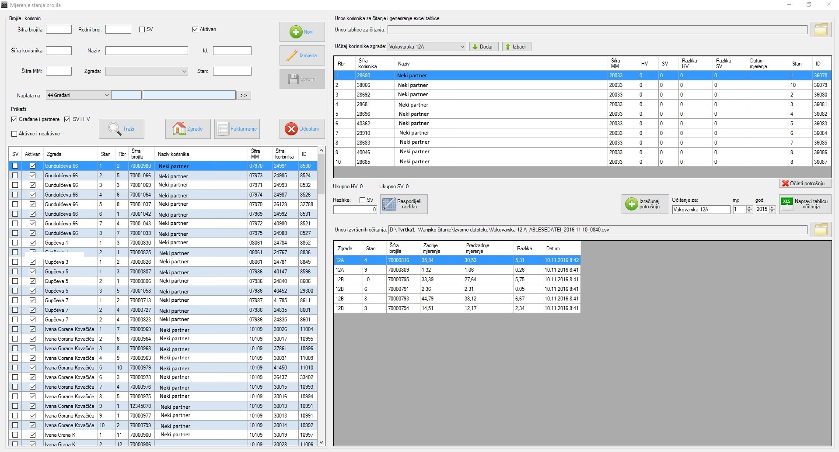Select user row with Šifra korisnika 29910

tap(582, 133)
